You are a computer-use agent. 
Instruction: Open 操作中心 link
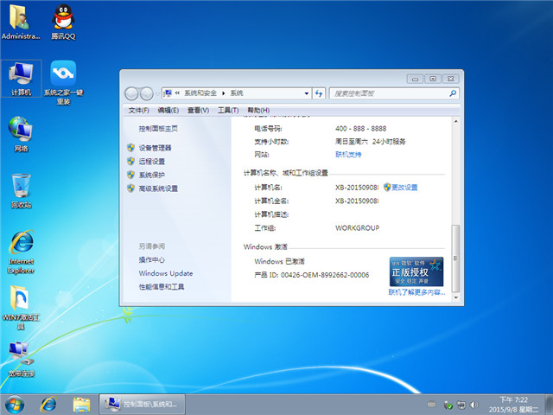click(x=152, y=259)
